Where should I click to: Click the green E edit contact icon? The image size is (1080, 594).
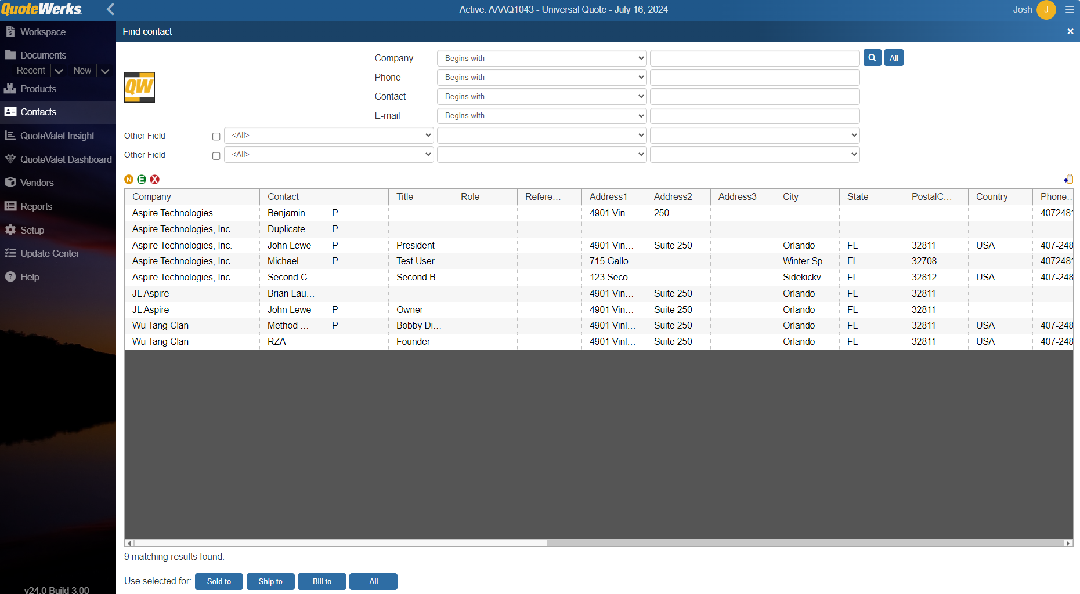(x=142, y=180)
